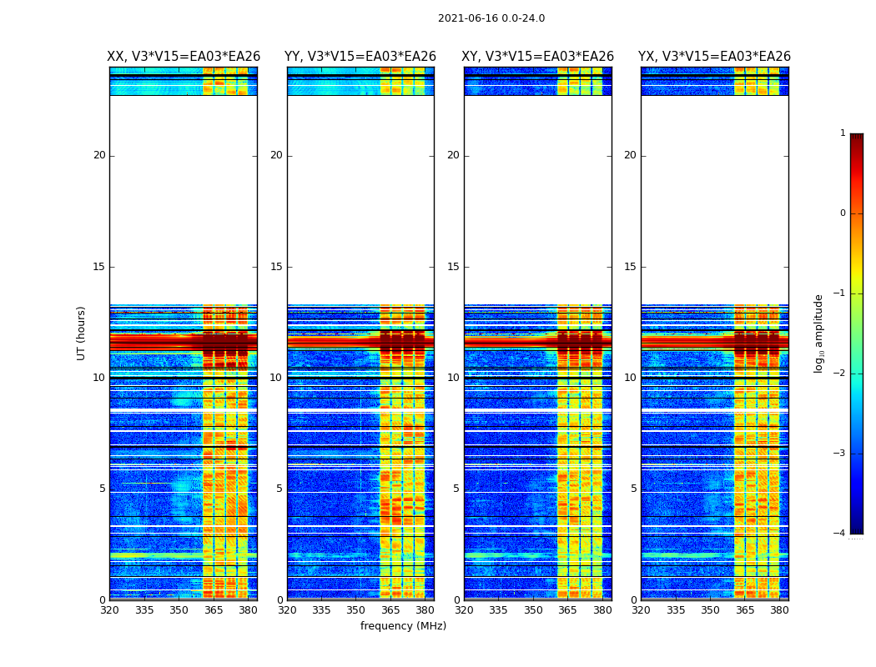Click the 15 hour tick on XY plot

coord(453,267)
